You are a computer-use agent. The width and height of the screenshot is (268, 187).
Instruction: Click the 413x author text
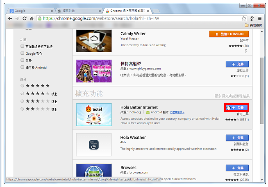123,142
